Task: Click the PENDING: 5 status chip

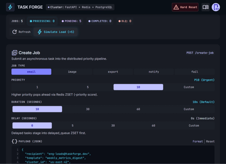Action: 71,21
